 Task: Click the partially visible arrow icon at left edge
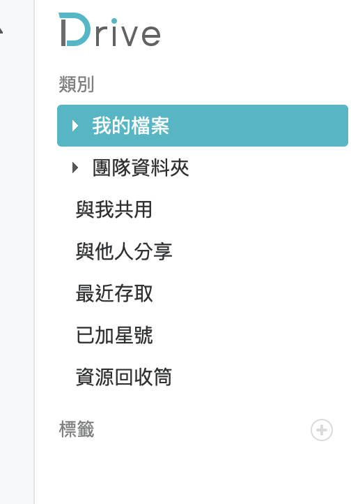pyautogui.click(x=1, y=31)
